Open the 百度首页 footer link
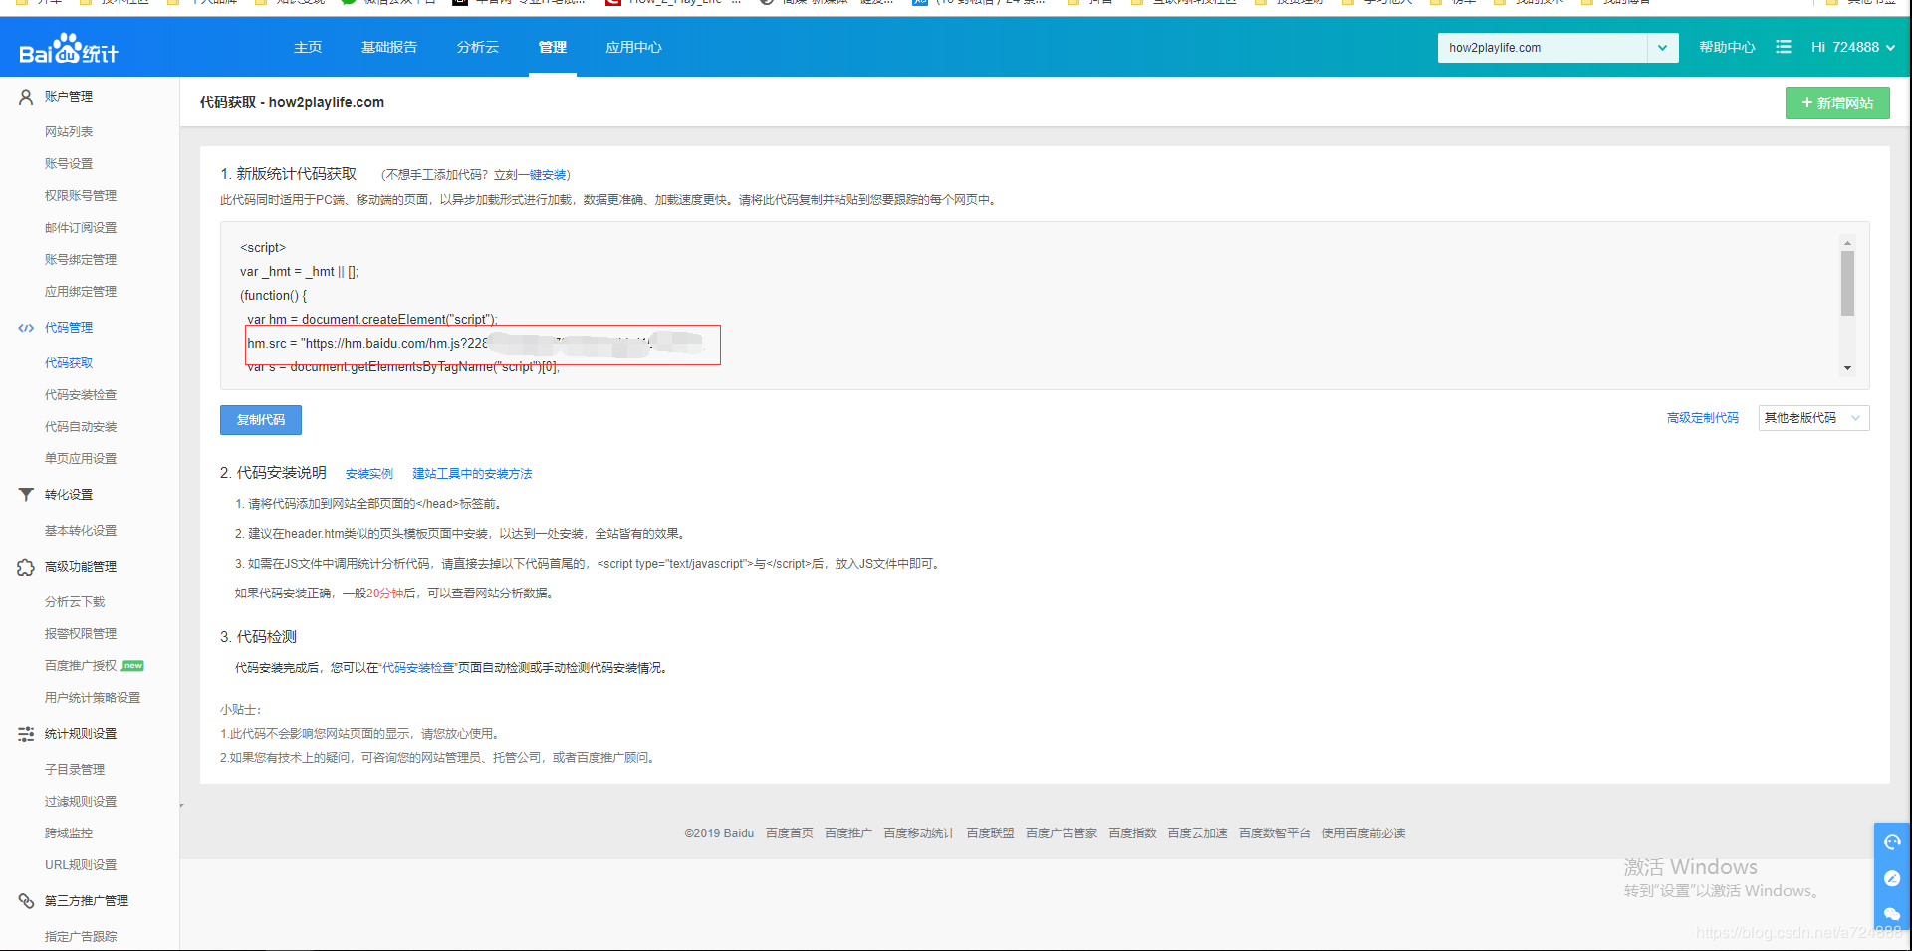This screenshot has width=1912, height=951. coord(790,833)
